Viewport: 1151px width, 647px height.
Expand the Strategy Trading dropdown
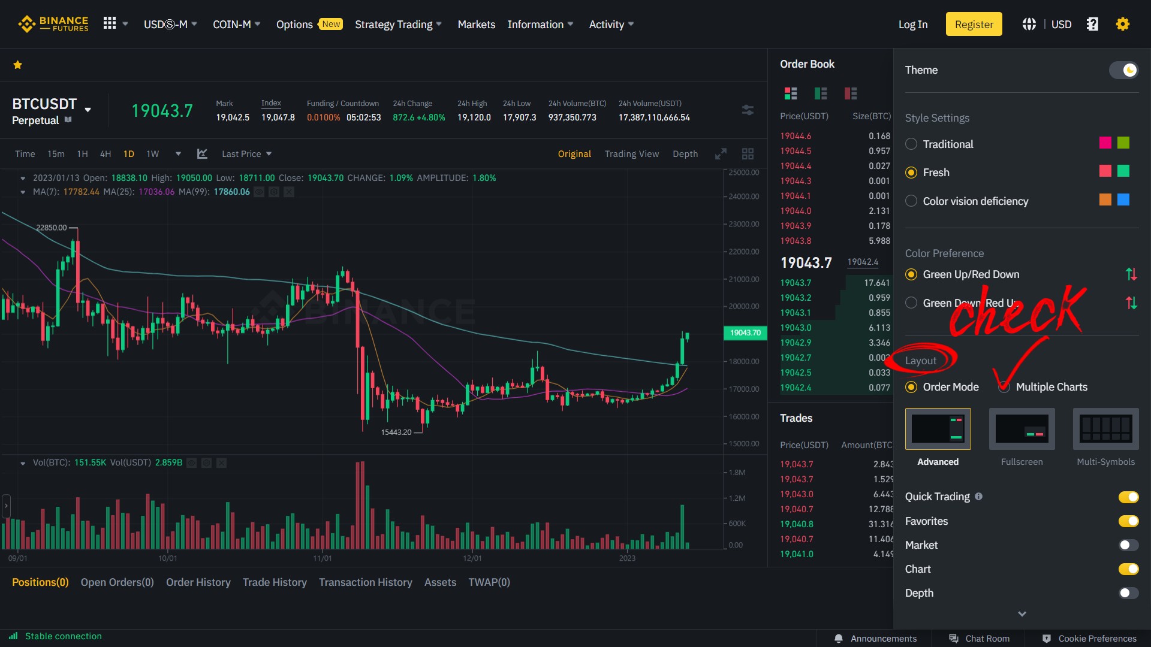[x=398, y=25]
